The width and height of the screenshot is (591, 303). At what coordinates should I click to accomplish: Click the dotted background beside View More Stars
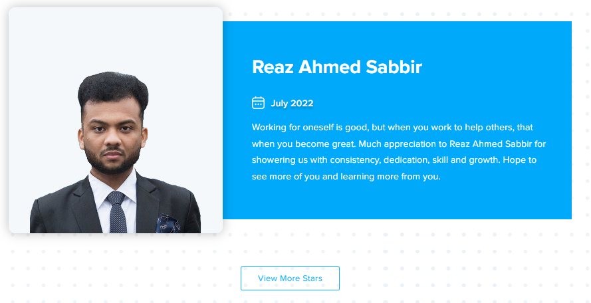point(415,278)
